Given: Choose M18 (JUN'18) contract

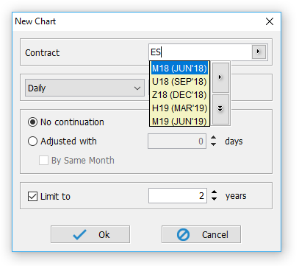Looking at the screenshot, I should pos(179,68).
